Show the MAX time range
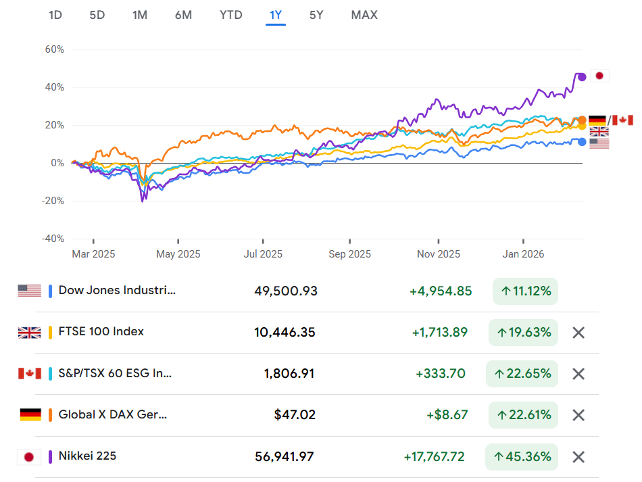Image resolution: width=642 pixels, height=482 pixels. click(x=364, y=15)
